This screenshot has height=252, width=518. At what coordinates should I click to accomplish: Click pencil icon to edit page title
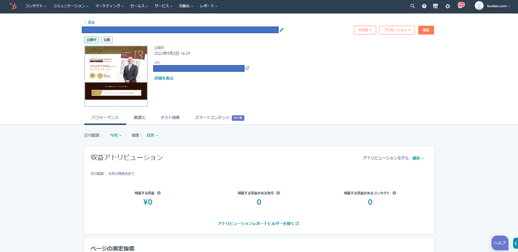point(282,30)
